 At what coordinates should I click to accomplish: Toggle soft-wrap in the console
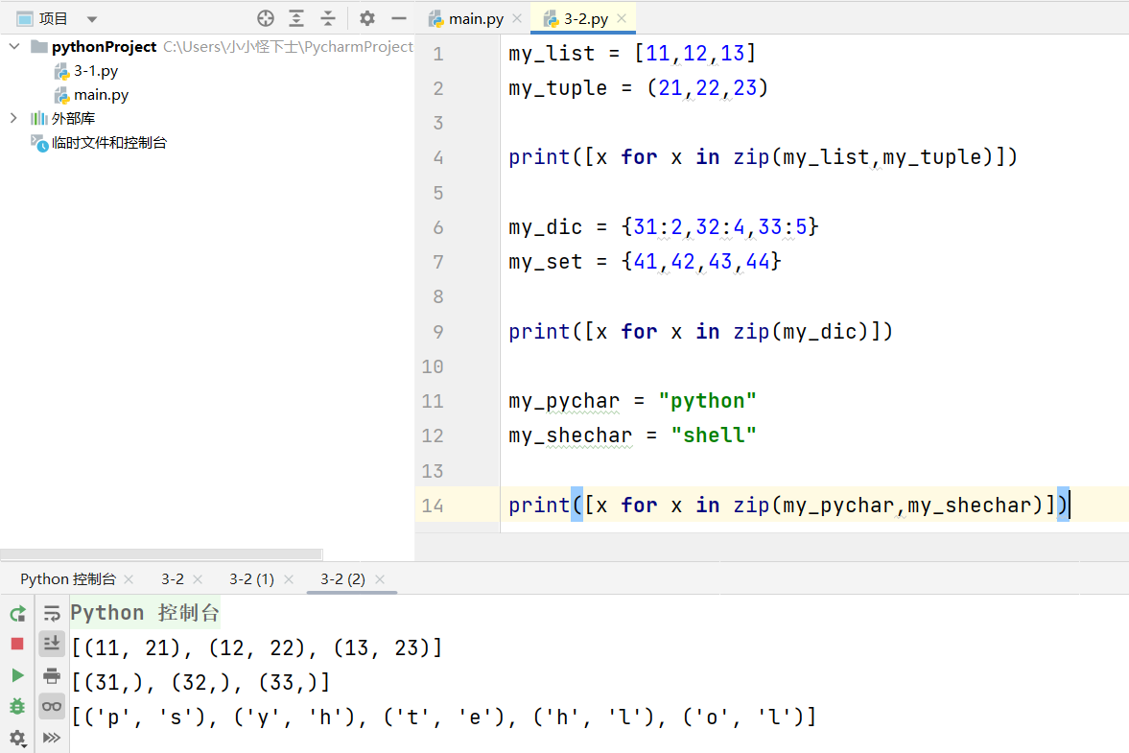pyautogui.click(x=52, y=613)
